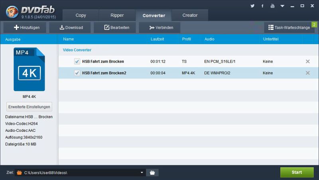
Task: Remove HSB Fahrt zum Brocken2 row with X
Action: click(307, 73)
